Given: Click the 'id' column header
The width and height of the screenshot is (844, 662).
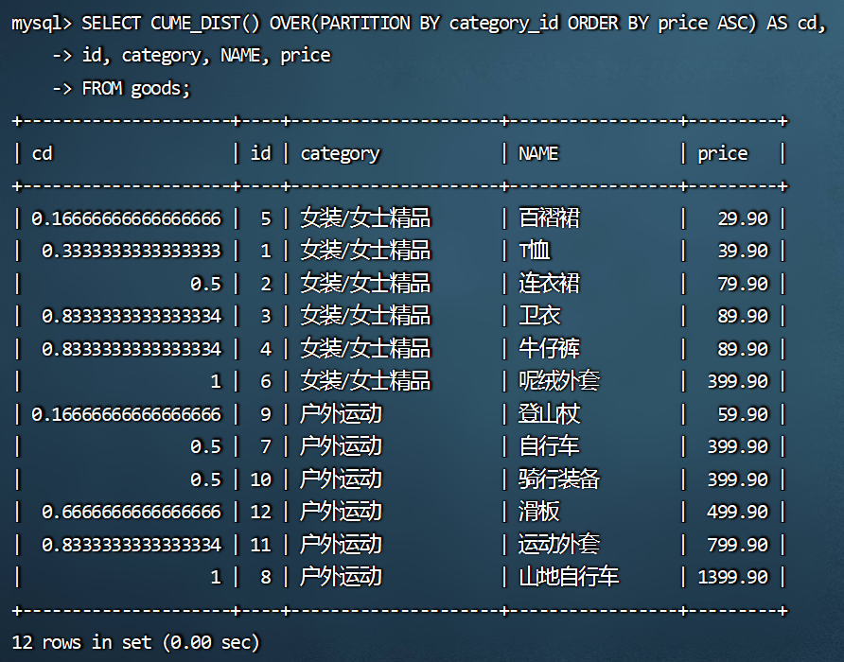Looking at the screenshot, I should (x=260, y=153).
